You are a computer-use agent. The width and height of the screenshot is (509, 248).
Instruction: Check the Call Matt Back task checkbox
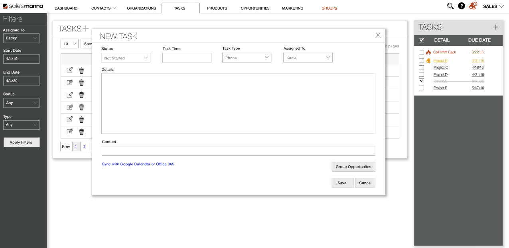[422, 53]
